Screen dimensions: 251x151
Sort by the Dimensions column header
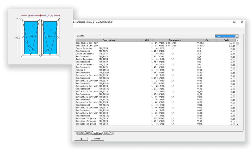pyautogui.click(x=175, y=40)
